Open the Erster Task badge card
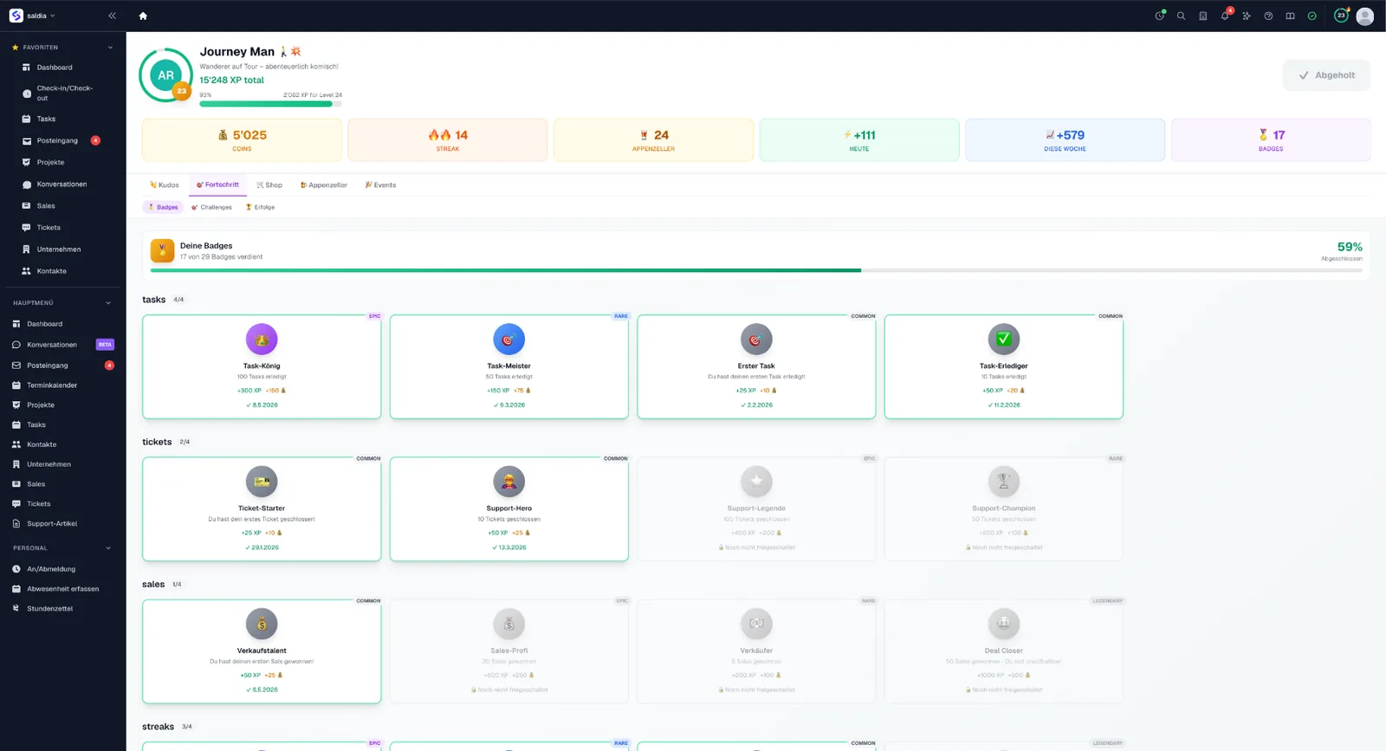 click(x=756, y=366)
